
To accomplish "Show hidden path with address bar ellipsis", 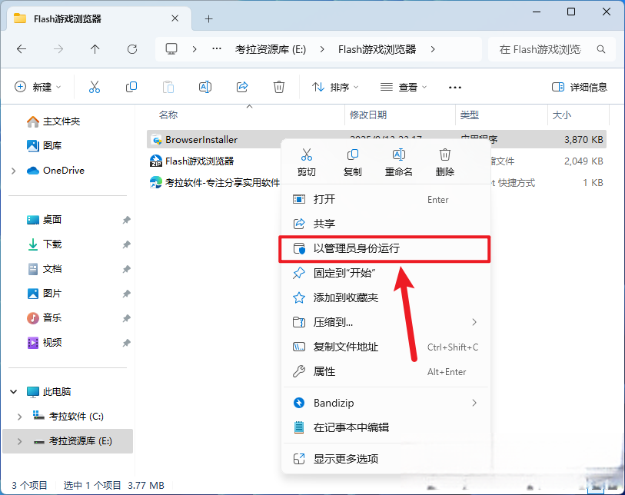I will (217, 49).
